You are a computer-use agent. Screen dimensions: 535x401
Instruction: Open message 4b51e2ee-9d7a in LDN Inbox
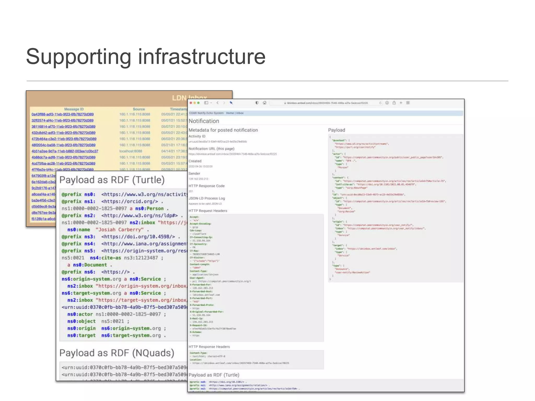[x=65, y=151]
